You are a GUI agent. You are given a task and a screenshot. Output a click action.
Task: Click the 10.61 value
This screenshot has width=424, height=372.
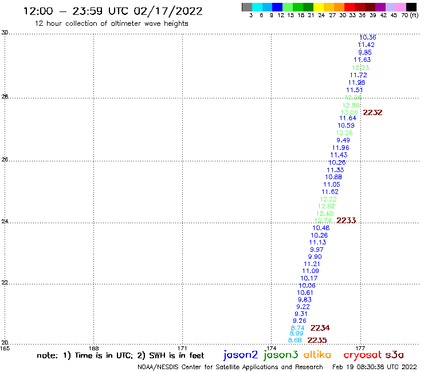click(x=305, y=293)
